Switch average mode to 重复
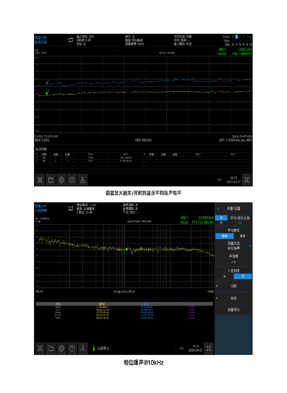 (x=243, y=236)
